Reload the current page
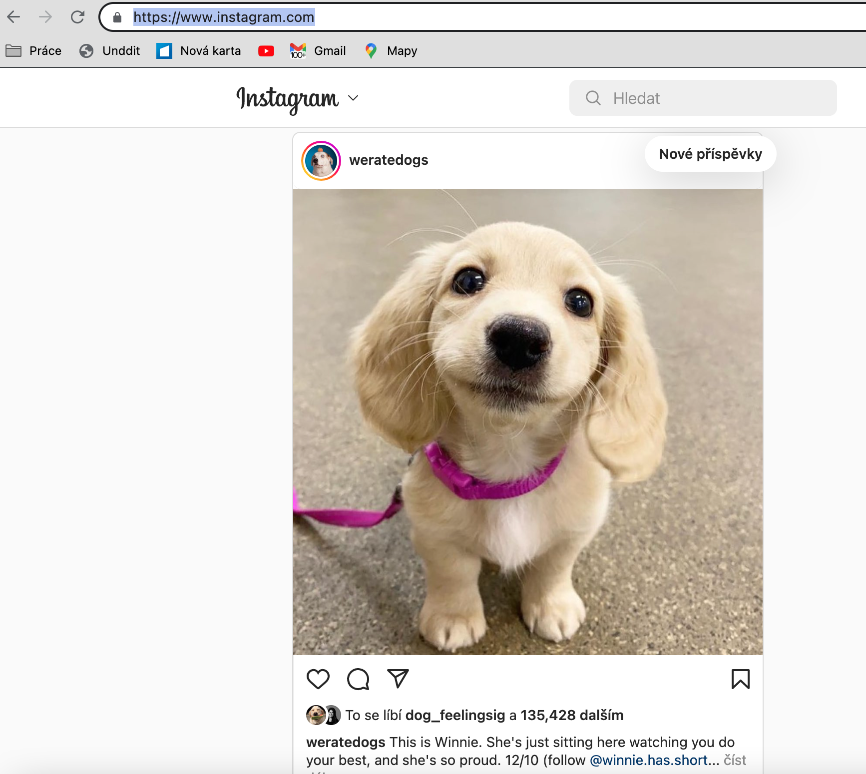This screenshot has height=774, width=866. [77, 17]
